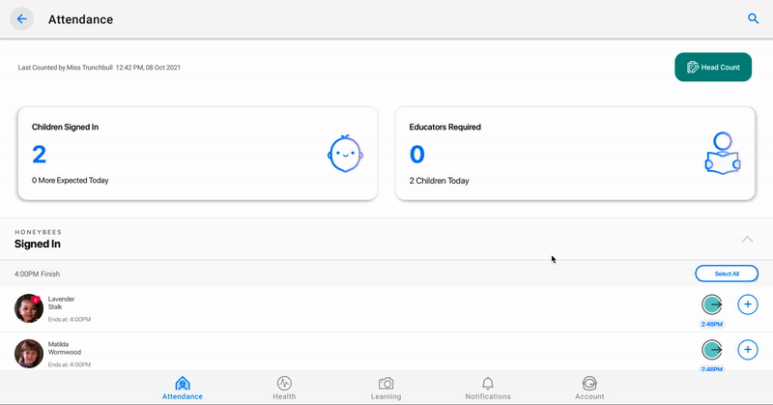Go back using the arrow icon
This screenshot has width=773, height=405.
coord(21,18)
